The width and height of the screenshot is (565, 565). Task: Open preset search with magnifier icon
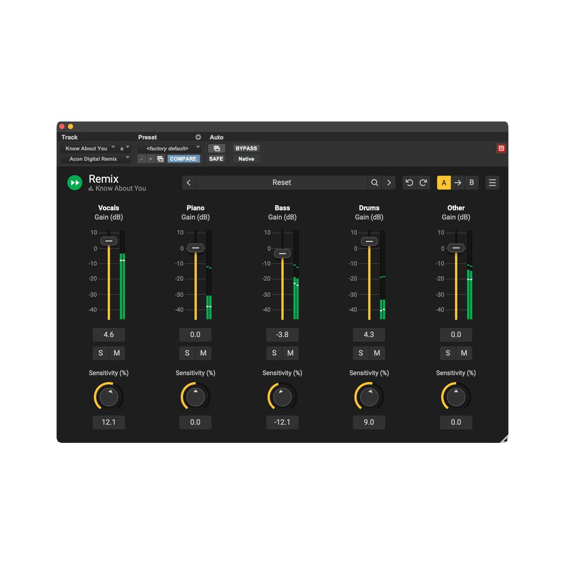(375, 182)
